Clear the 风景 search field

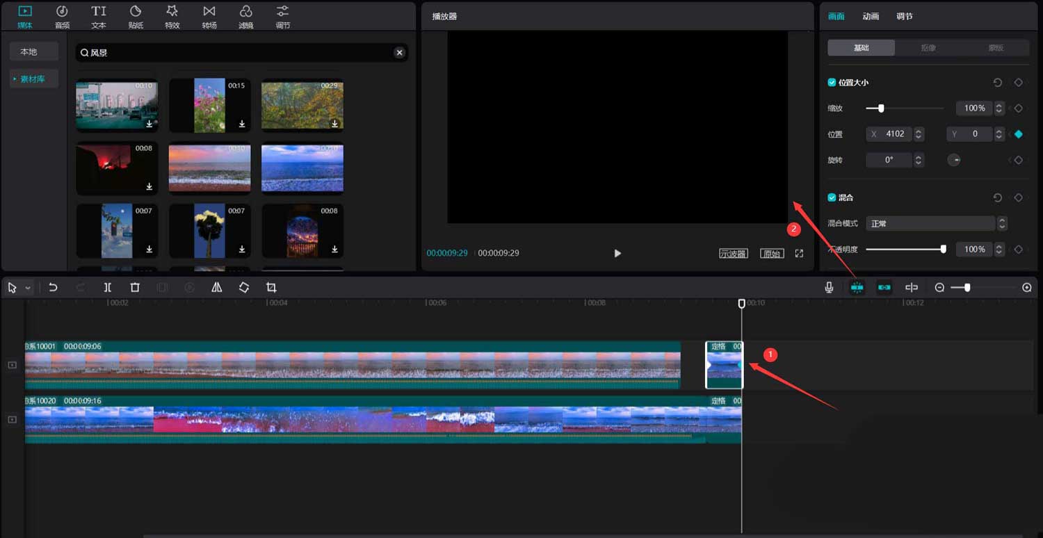(x=399, y=52)
